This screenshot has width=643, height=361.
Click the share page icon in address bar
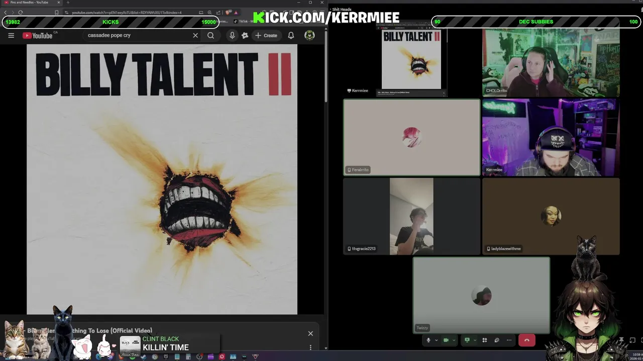click(218, 13)
